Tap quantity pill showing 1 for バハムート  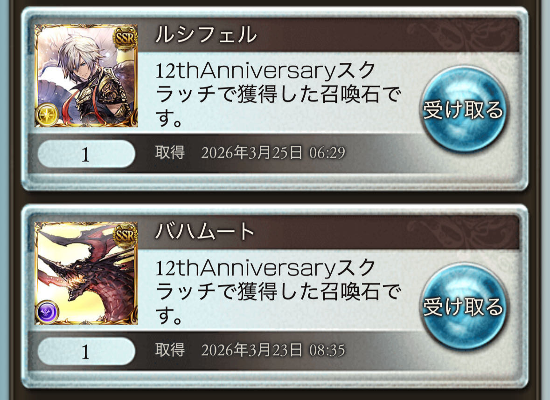click(86, 351)
